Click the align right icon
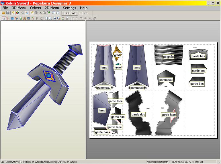221x164 pixels. pos(77,18)
